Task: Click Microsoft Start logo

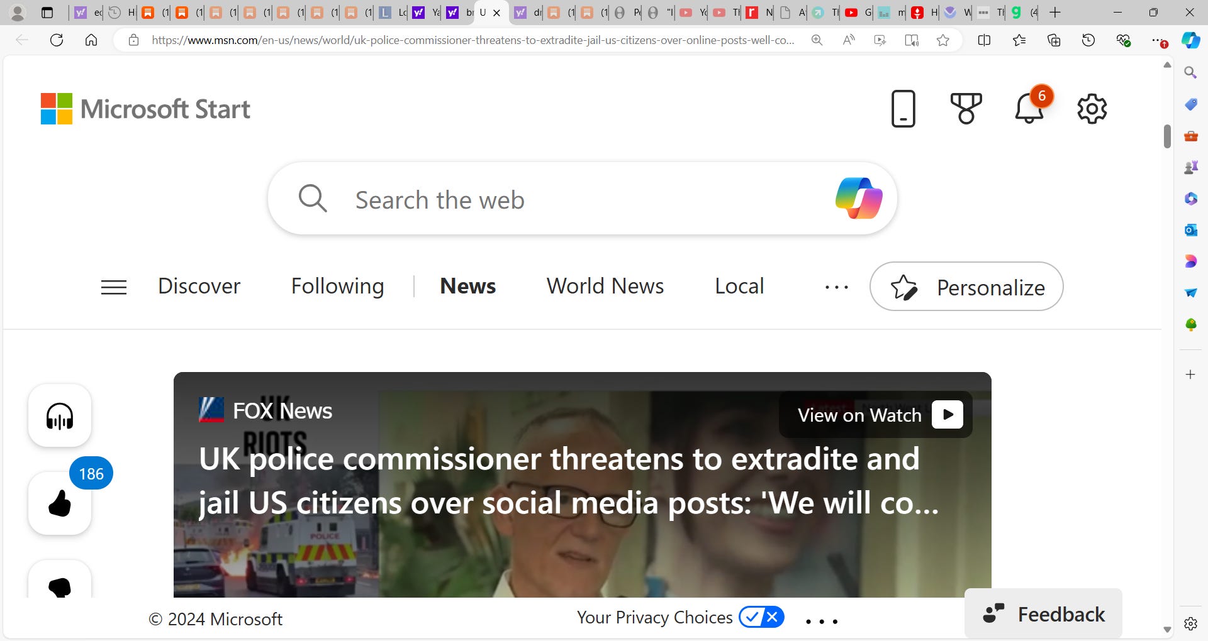Action: [x=145, y=109]
